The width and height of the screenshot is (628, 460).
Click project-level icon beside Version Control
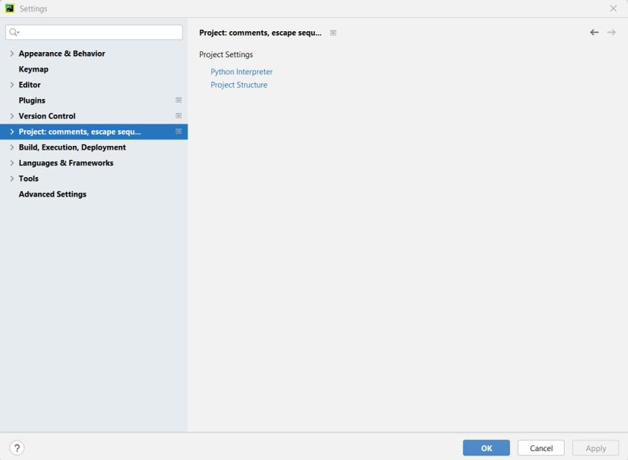pos(179,116)
